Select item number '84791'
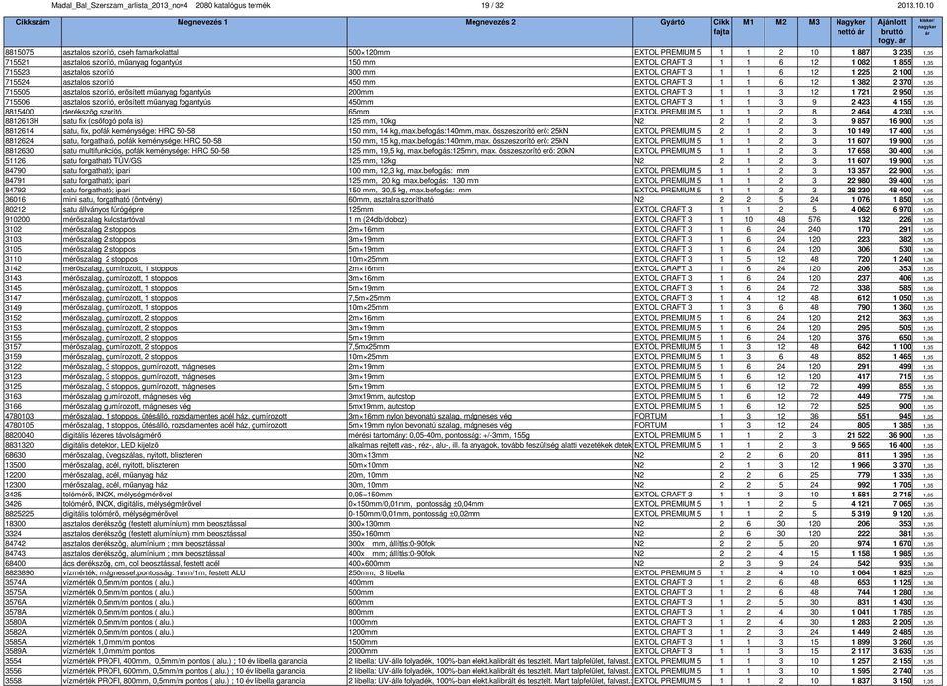The width and height of the screenshot is (947, 686). 15,180
